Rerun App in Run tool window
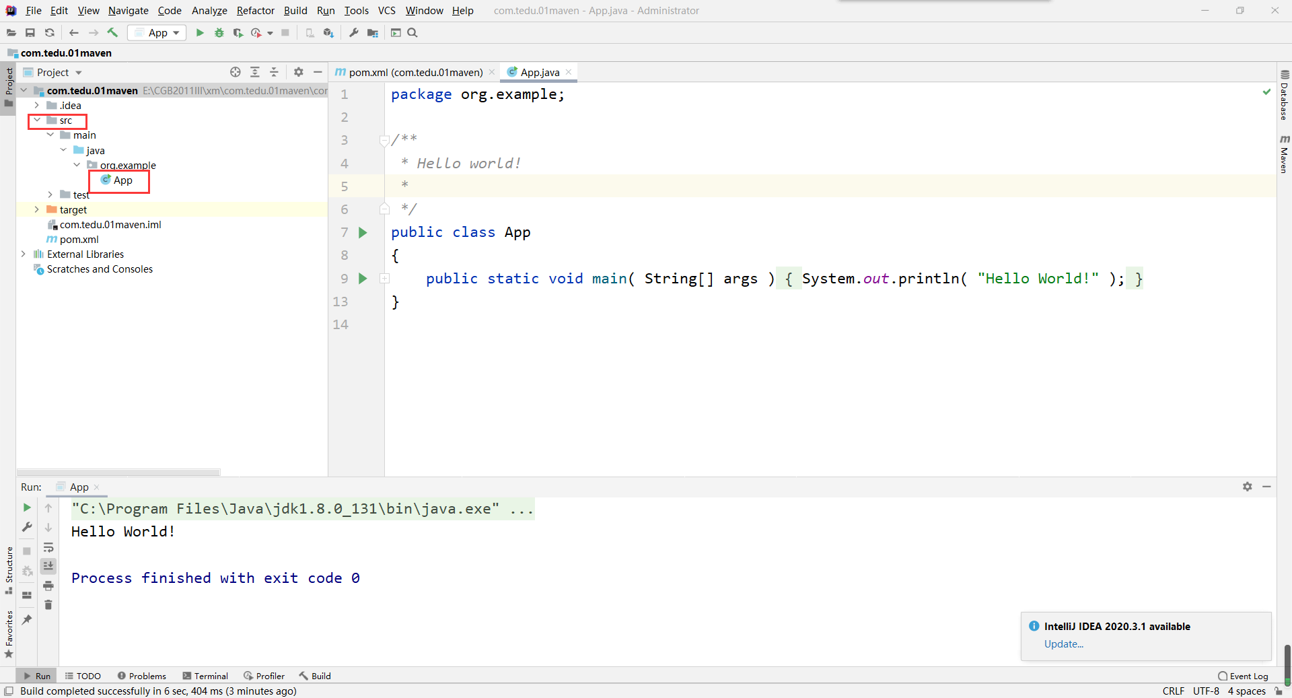1292x698 pixels. pos(27,508)
